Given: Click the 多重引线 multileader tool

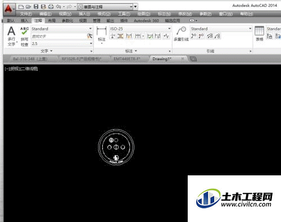Looking at the screenshot, I should 181,34.
